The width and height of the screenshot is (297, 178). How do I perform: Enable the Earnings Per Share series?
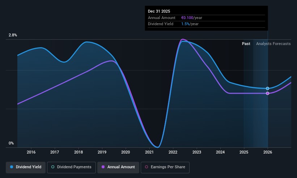click(165, 167)
